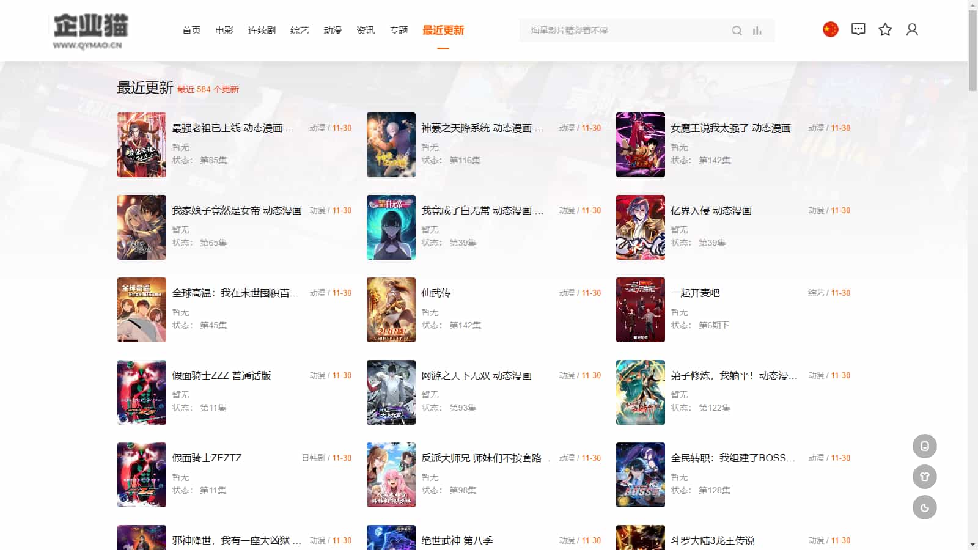Select the 资讯 navigation item
This screenshot has height=550, width=978.
click(x=366, y=30)
